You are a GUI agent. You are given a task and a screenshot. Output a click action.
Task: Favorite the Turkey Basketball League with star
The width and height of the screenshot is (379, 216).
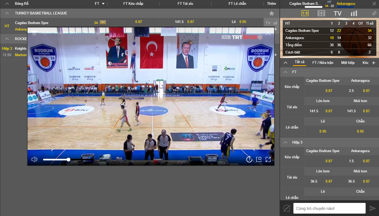point(271,13)
